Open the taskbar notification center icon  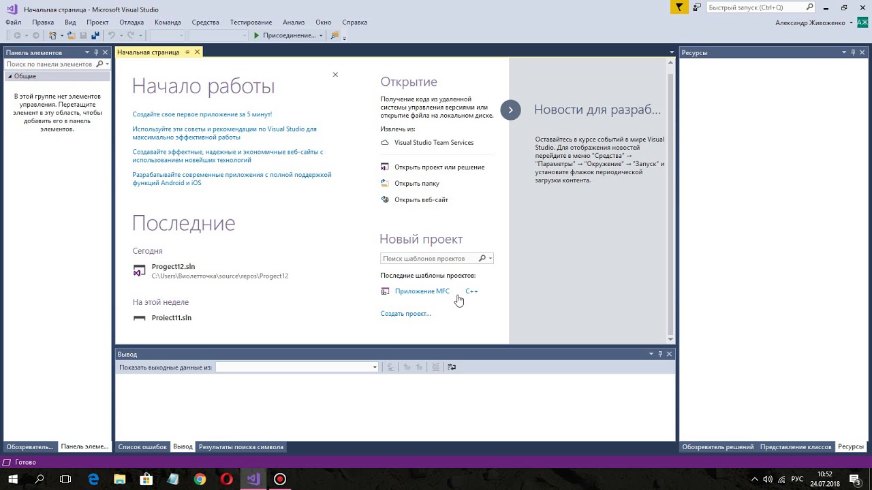point(854,479)
